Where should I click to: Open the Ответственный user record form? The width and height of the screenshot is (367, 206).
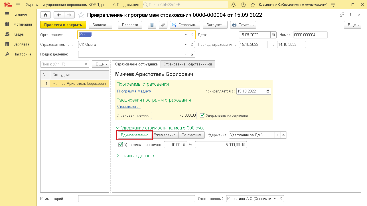(281, 199)
